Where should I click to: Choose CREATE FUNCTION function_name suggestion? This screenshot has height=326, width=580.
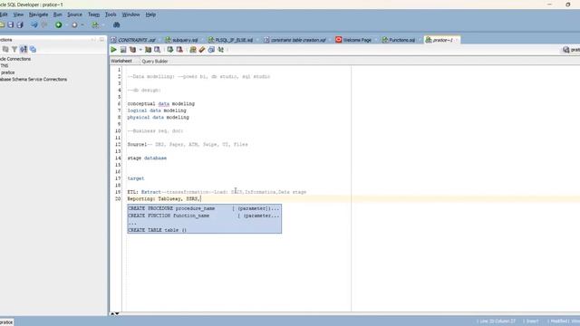pyautogui.click(x=204, y=216)
